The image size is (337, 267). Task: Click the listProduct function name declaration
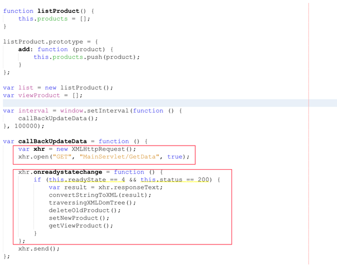click(x=58, y=11)
